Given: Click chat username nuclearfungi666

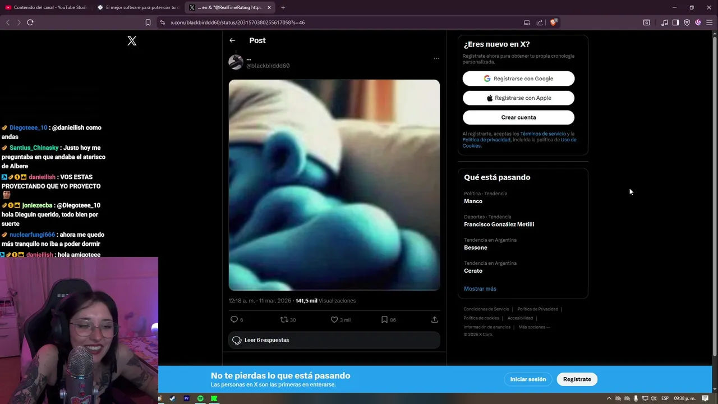Looking at the screenshot, I should [32, 235].
